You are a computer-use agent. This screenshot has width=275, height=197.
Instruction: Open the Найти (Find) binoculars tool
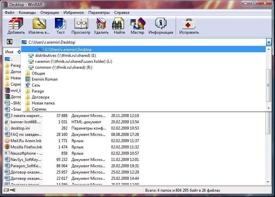tap(119, 26)
